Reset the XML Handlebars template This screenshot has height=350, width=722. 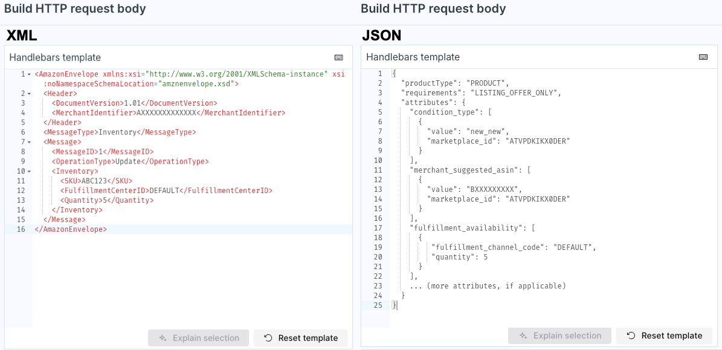(x=301, y=338)
